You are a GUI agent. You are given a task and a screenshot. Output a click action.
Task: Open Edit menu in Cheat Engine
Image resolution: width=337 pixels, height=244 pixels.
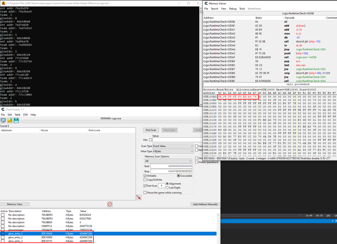tap(10, 115)
